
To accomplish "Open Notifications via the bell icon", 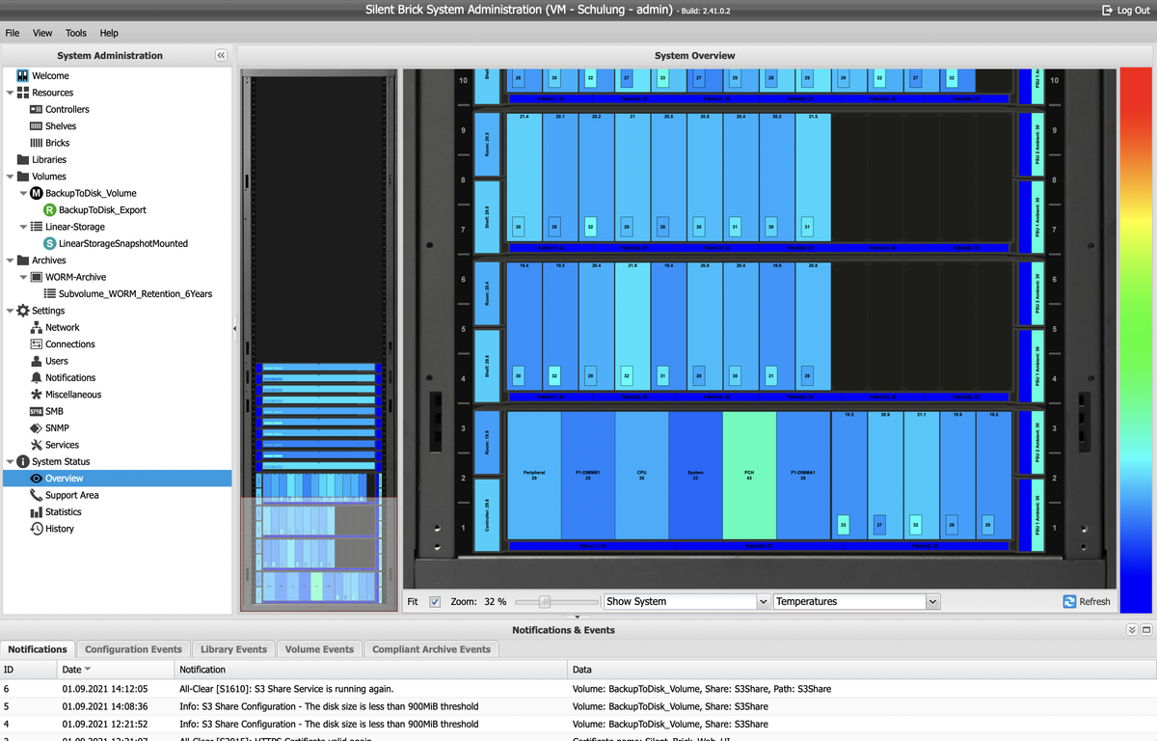I will [37, 378].
